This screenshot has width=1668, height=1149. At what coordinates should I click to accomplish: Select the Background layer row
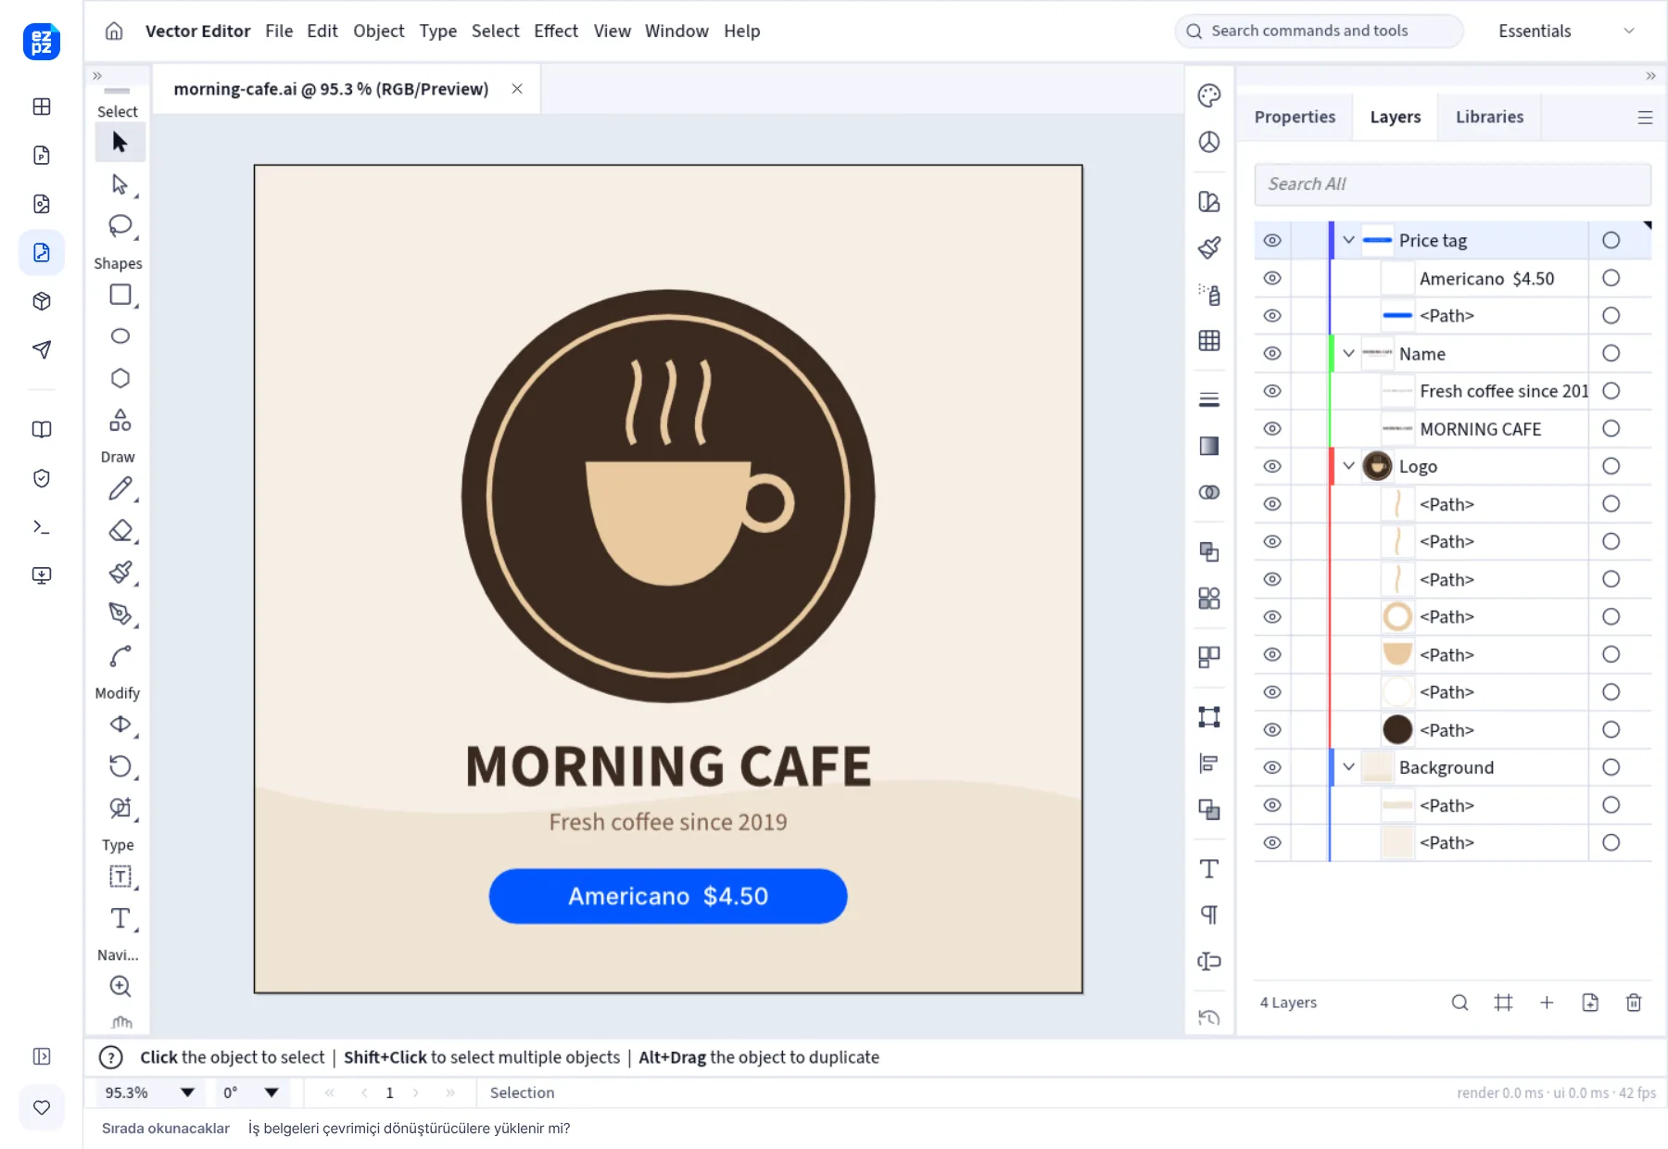coord(1452,767)
